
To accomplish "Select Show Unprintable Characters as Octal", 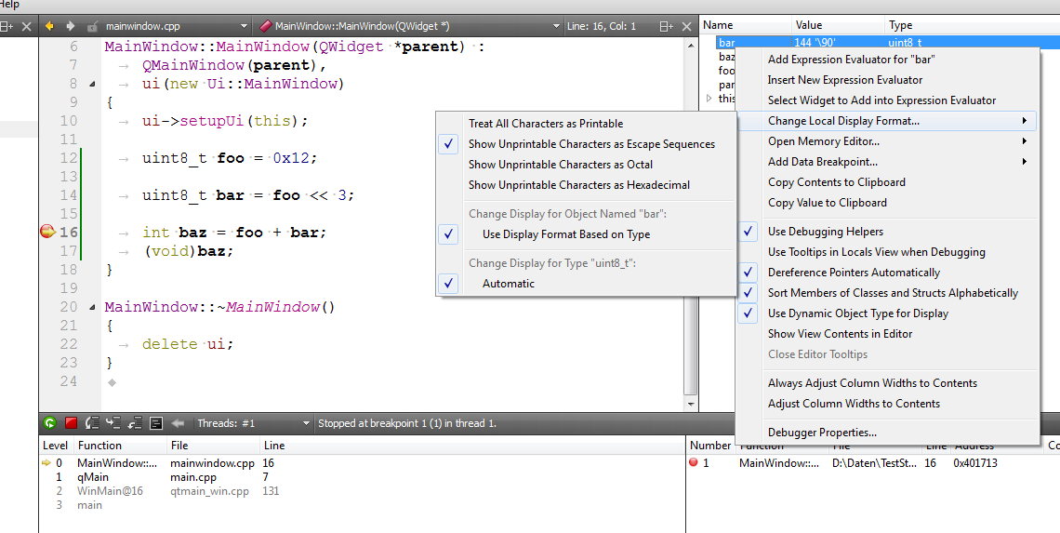I will coord(560,165).
